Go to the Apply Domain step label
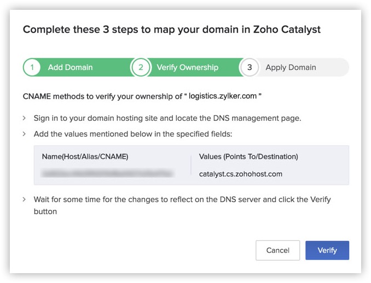 tap(291, 67)
